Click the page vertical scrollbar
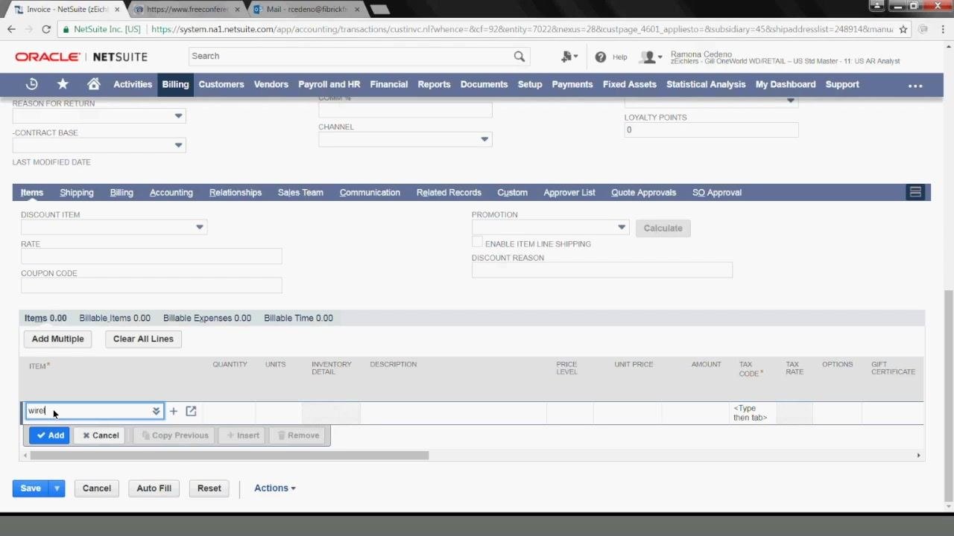Viewport: 954px width, 536px height. click(x=948, y=395)
